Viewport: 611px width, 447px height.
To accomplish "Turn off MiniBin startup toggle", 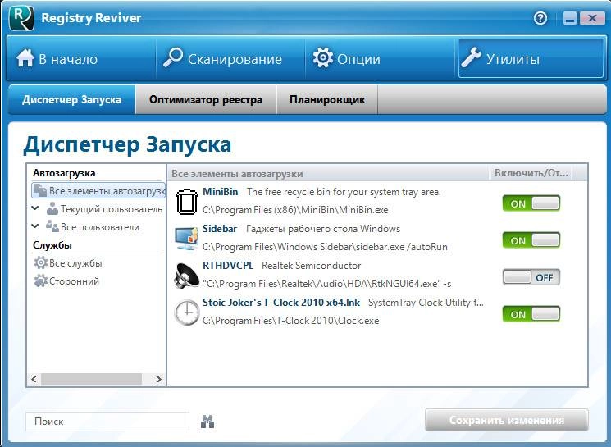I will click(531, 203).
